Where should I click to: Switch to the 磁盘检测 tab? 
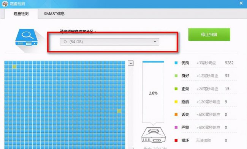tap(21, 14)
